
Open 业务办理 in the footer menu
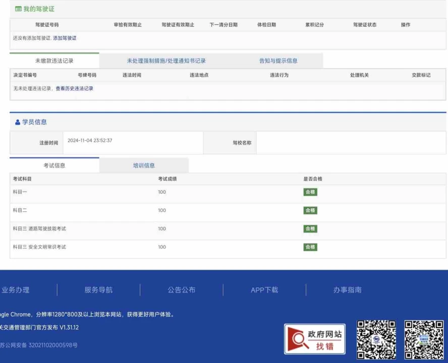[15, 290]
